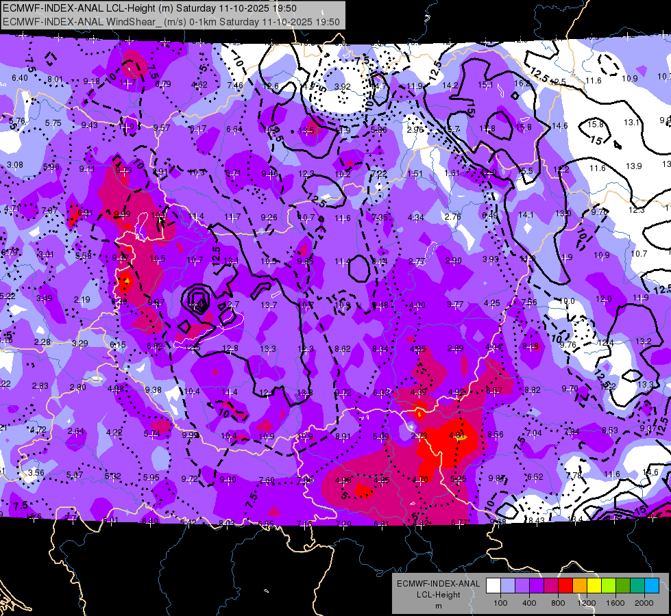Click the 4.62 grid value
Viewport: 671px width, 616px height.
[199, 85]
